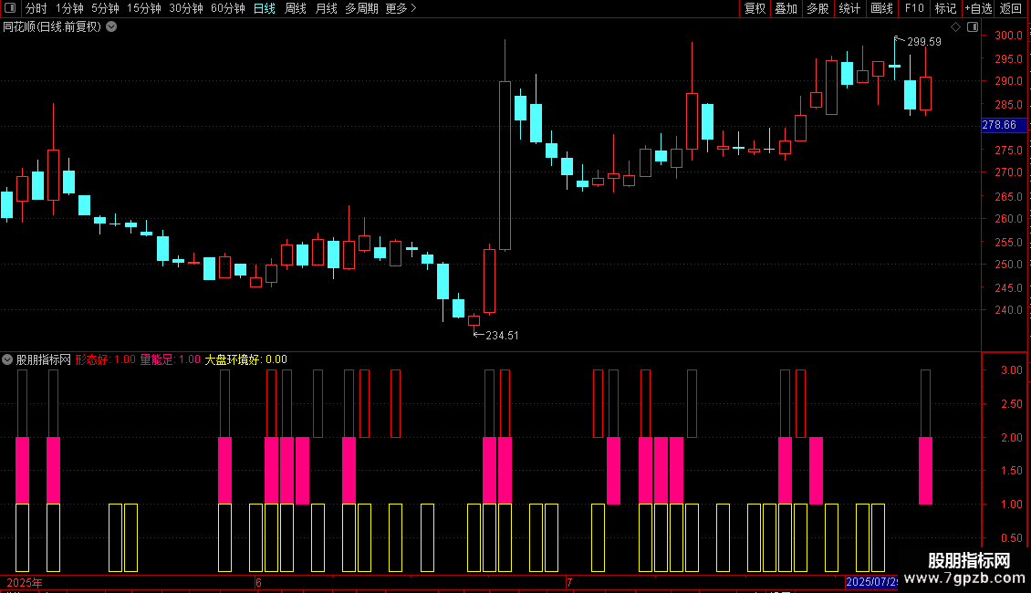This screenshot has width=1031, height=593.
Task: Select the 日线 daily chart tab
Action: pyautogui.click(x=265, y=8)
